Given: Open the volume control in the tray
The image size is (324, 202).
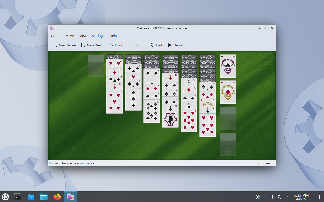Looking at the screenshot, I should (x=273, y=197).
